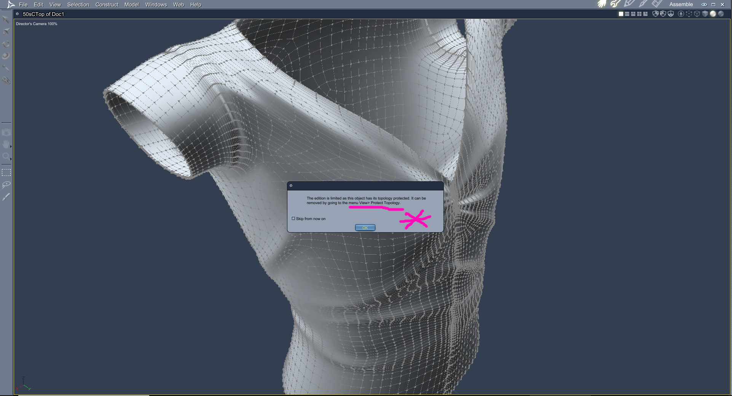Open the brush Texture room

tap(643, 4)
